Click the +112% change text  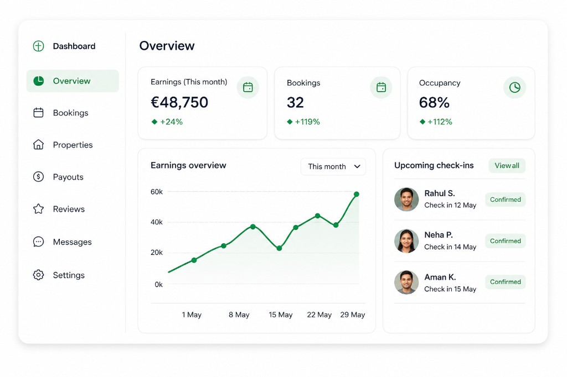coord(440,122)
